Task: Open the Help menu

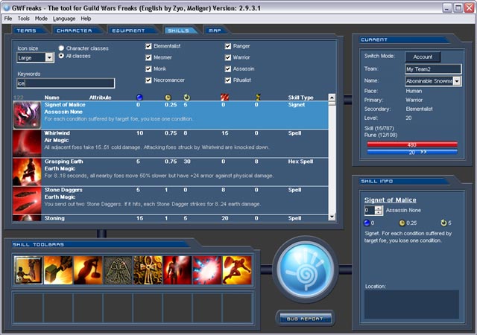Action: tap(86, 19)
